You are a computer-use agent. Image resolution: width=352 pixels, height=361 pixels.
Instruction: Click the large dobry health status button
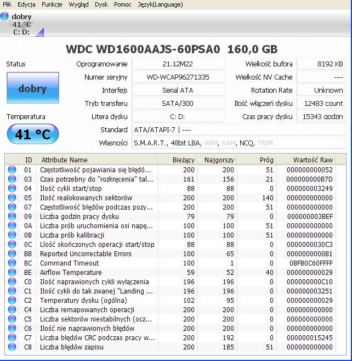pyautogui.click(x=33, y=88)
